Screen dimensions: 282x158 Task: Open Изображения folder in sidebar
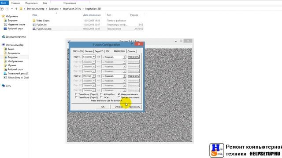[x=15, y=61]
